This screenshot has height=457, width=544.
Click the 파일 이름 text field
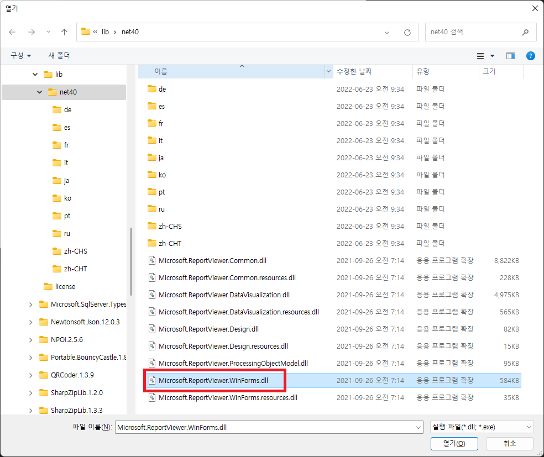265,427
